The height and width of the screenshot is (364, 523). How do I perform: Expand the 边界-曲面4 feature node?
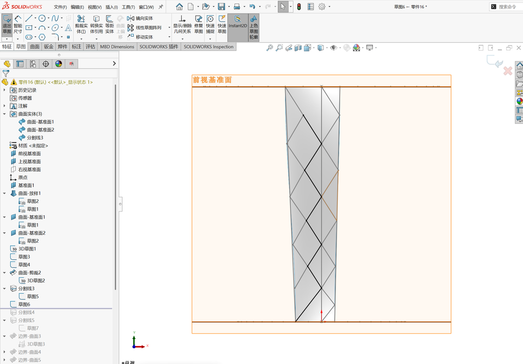click(4, 352)
